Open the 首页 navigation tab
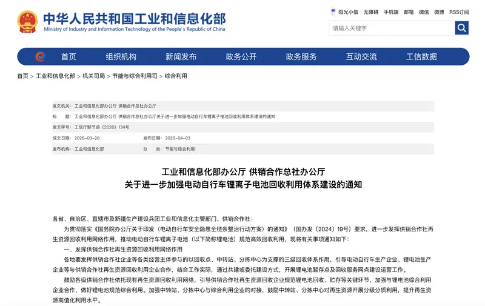 click(x=69, y=57)
